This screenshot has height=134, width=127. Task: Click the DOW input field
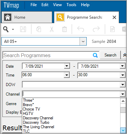tap(71, 84)
